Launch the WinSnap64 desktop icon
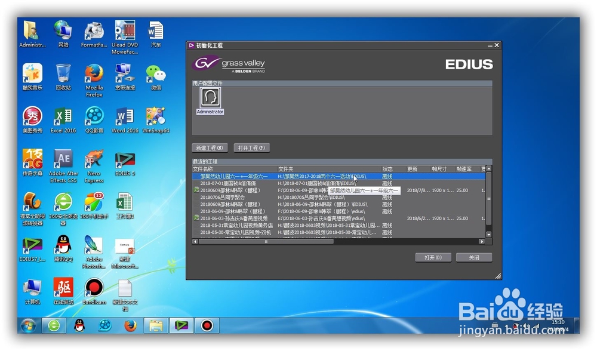Viewport: 597px width, 351px height. click(156, 120)
